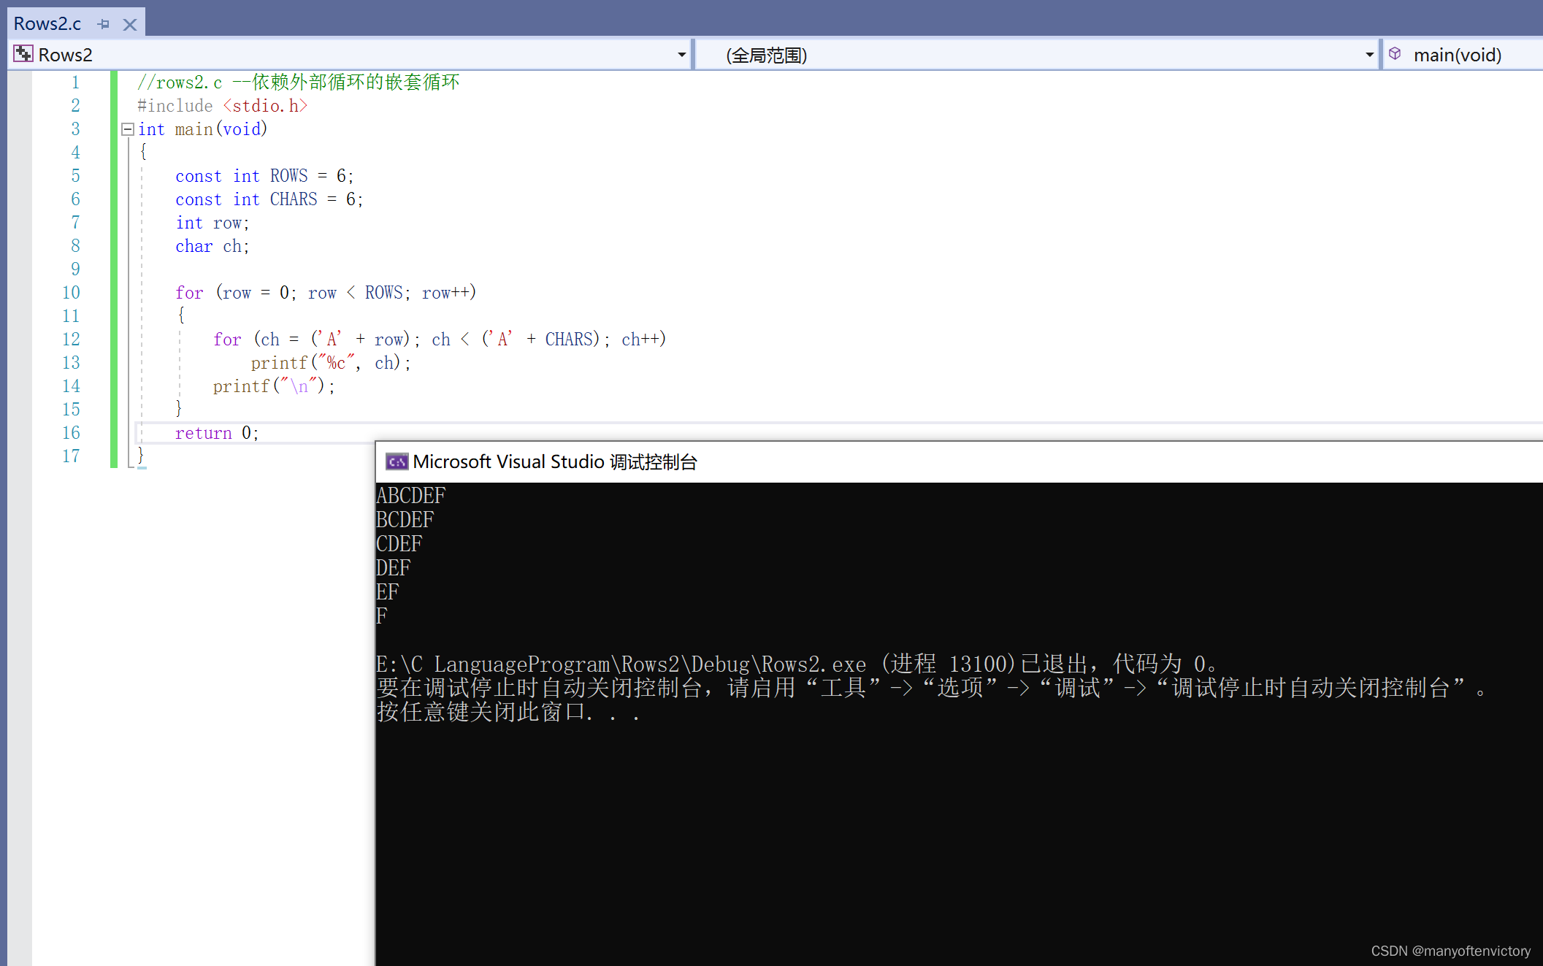The width and height of the screenshot is (1543, 966).
Task: Click 'const int CHARS = 6;' line
Action: pyautogui.click(x=269, y=199)
